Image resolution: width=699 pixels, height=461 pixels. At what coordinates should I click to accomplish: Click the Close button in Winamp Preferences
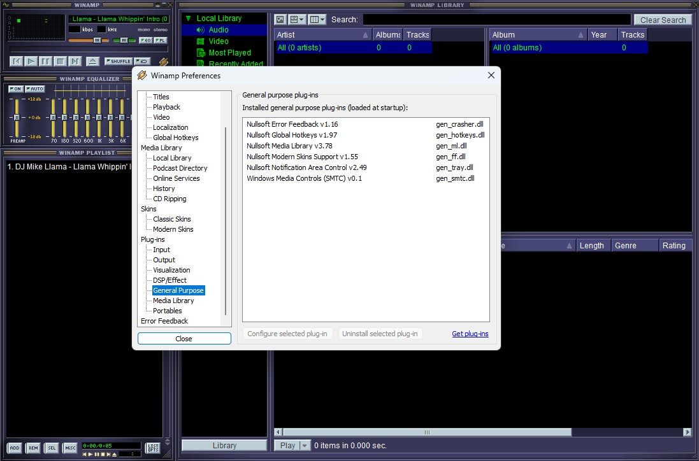pyautogui.click(x=184, y=339)
